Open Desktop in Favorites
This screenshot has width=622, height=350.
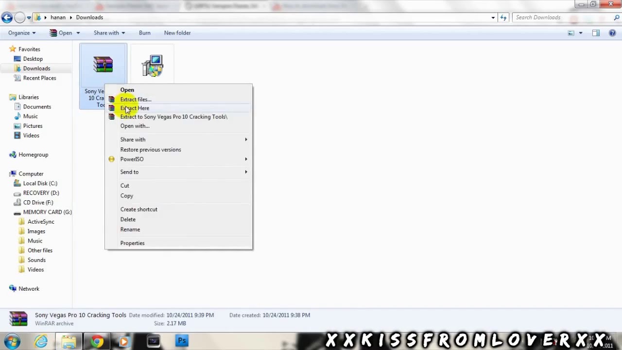(33, 59)
